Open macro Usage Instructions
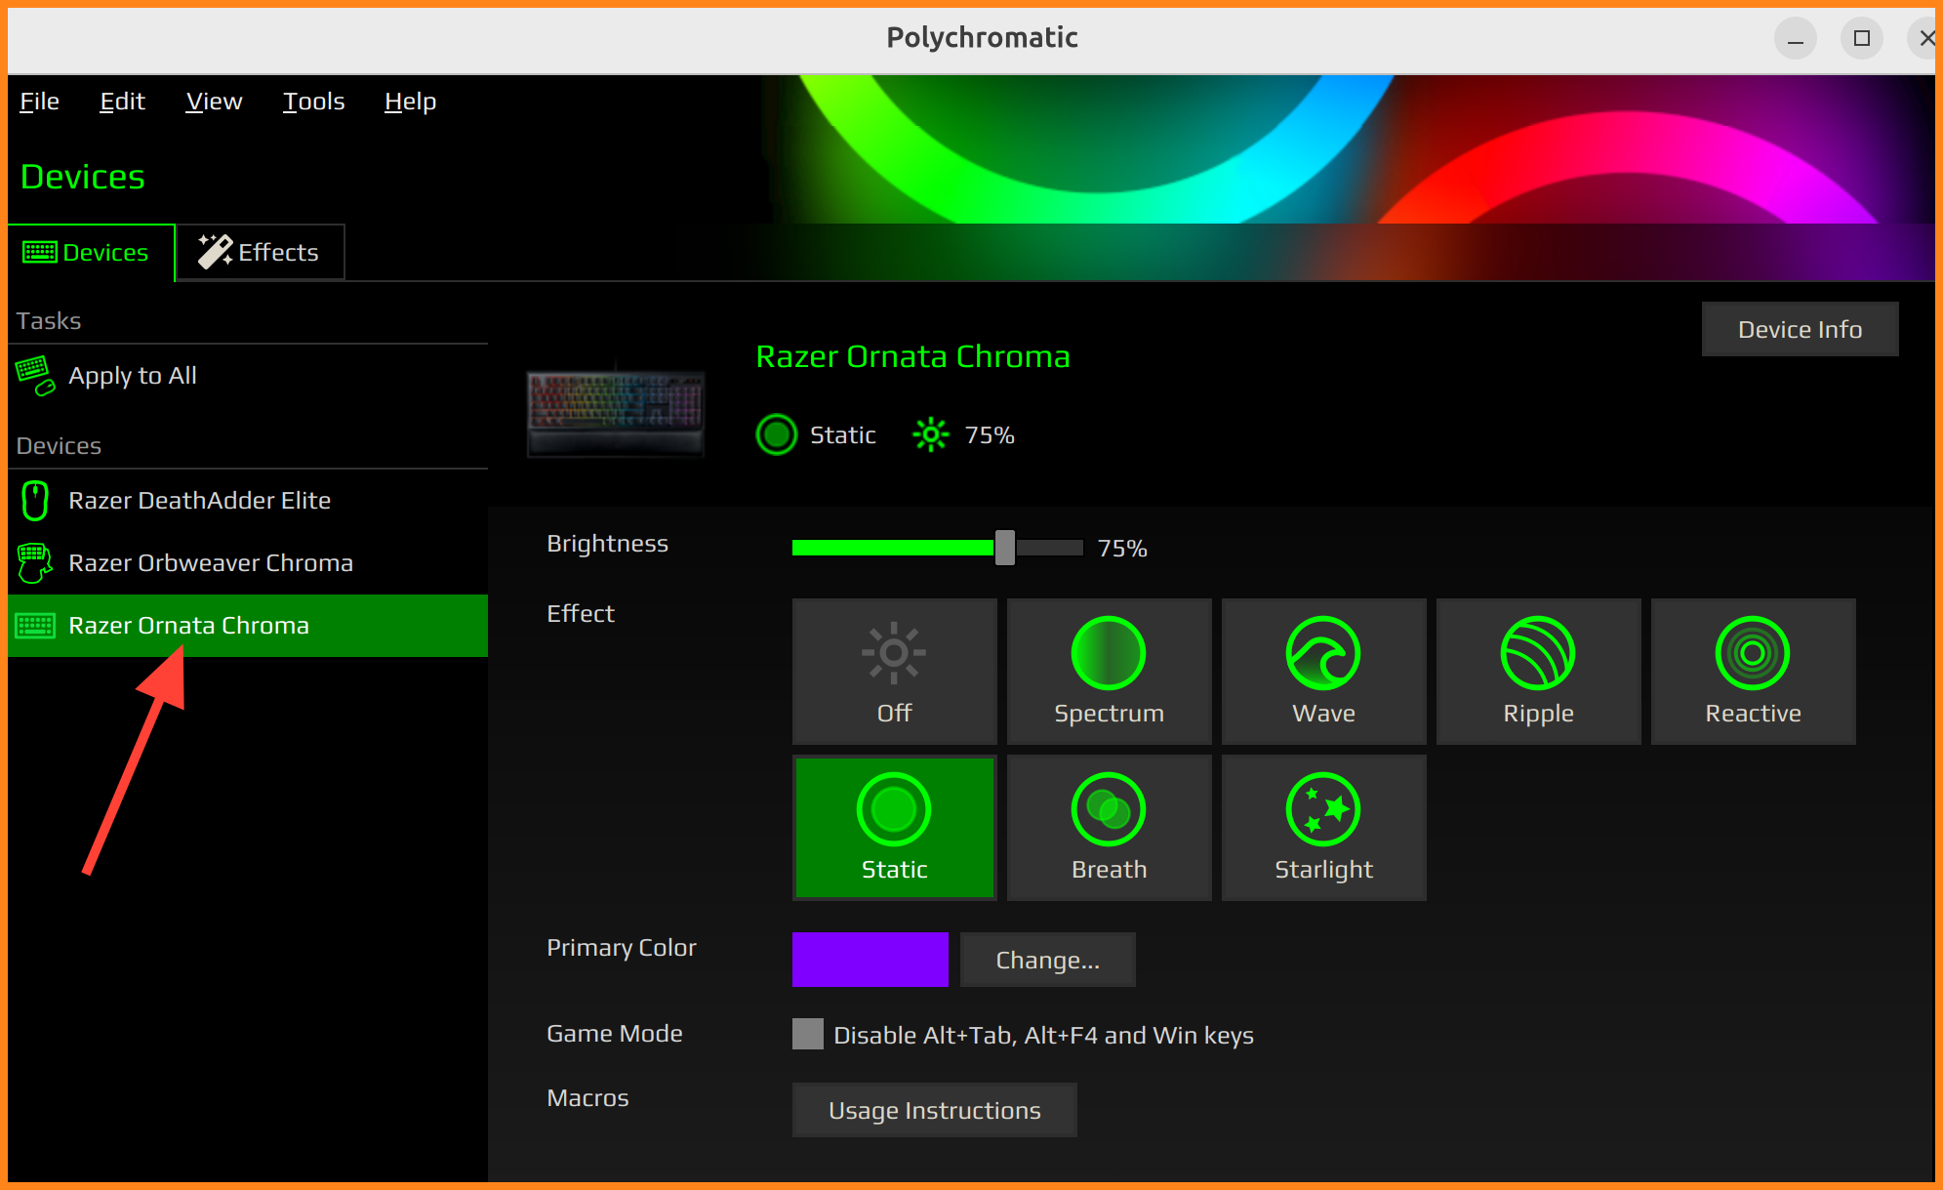Viewport: 1943px width, 1190px height. coord(934,1111)
